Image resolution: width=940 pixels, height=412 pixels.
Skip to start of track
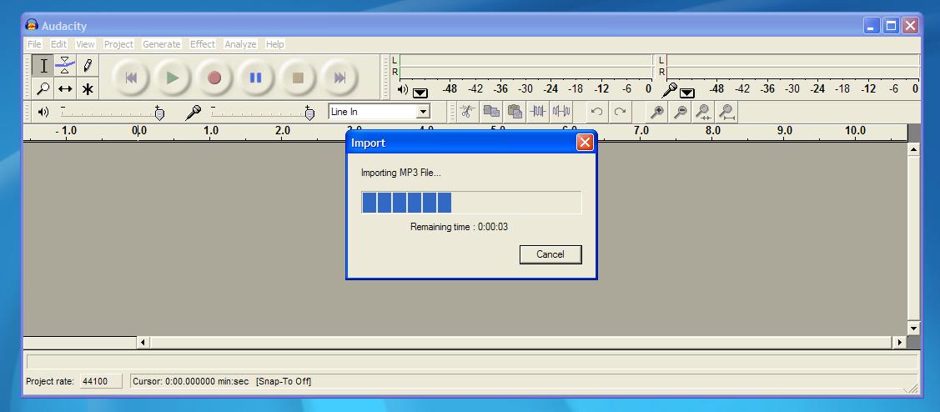131,78
